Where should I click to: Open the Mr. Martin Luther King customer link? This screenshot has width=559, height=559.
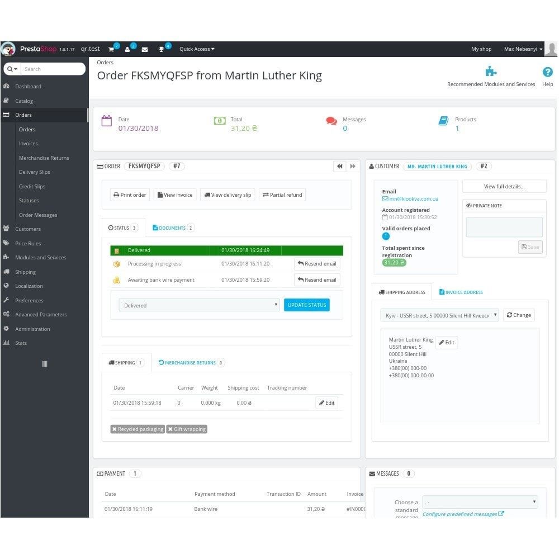tap(437, 167)
